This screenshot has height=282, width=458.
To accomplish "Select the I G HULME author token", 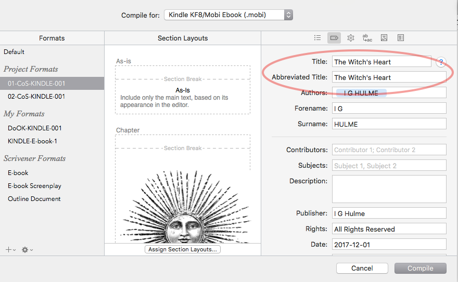I will pos(361,93).
